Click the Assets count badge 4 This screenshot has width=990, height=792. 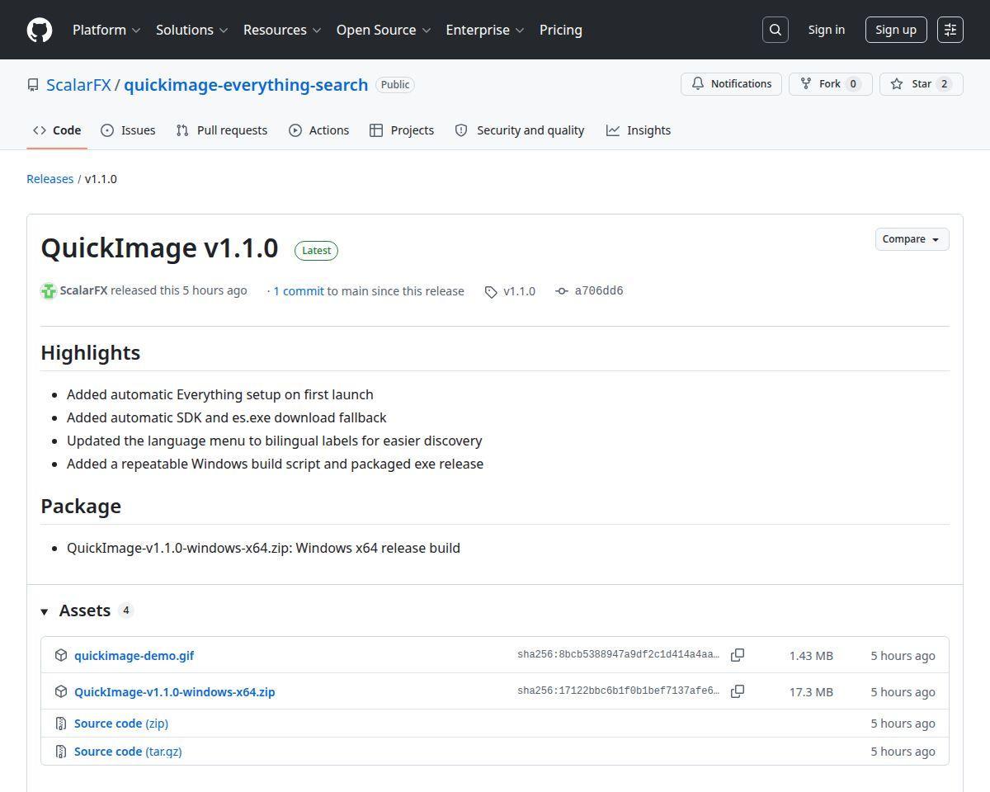[125, 610]
